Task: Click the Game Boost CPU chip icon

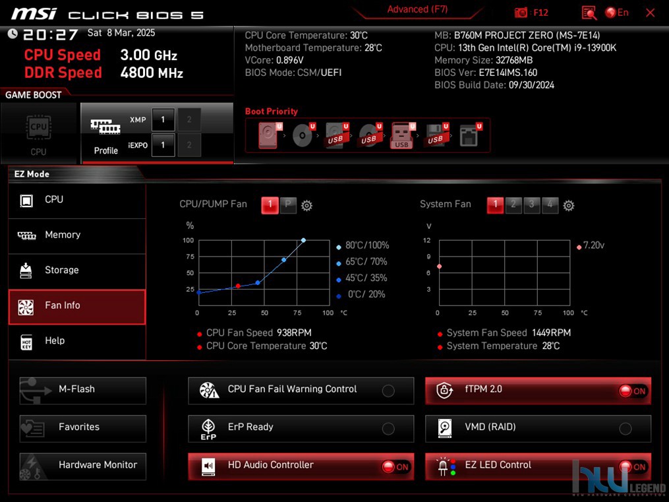Action: click(x=38, y=127)
